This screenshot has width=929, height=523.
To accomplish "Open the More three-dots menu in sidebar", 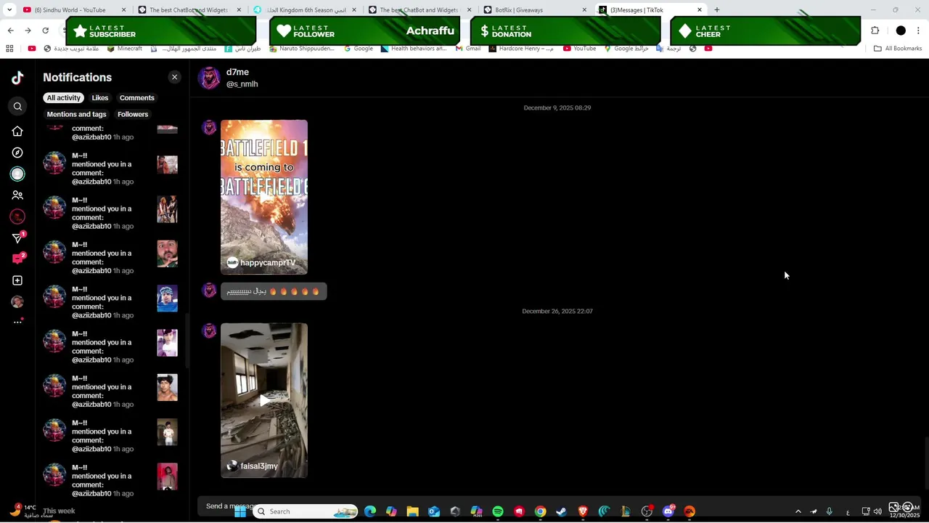I will (x=17, y=322).
